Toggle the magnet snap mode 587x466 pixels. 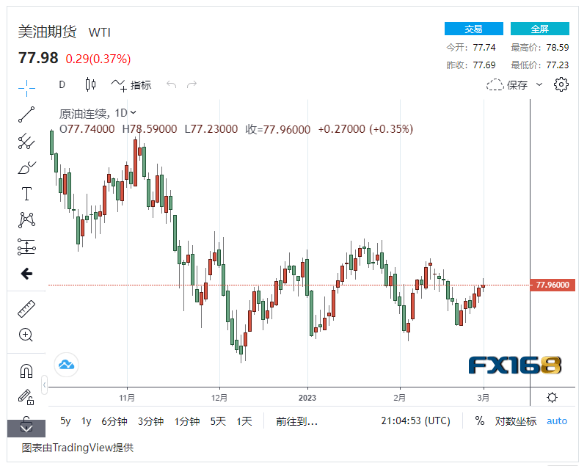26,371
